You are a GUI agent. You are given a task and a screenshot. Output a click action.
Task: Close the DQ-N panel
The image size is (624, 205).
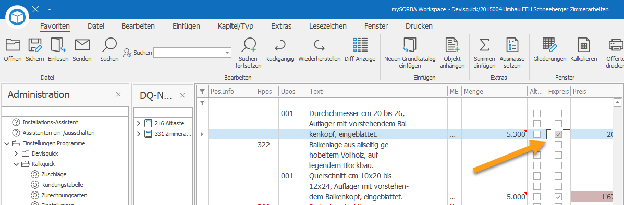(182, 95)
